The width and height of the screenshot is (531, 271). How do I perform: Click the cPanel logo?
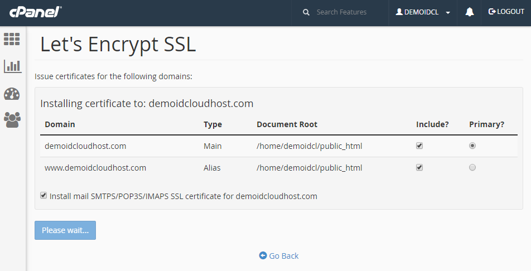(x=35, y=12)
